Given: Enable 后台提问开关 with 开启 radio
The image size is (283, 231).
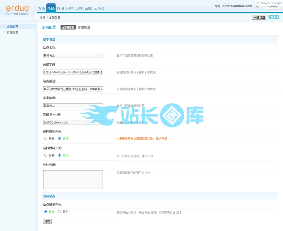Looking at the screenshot, I should [x=46, y=155].
